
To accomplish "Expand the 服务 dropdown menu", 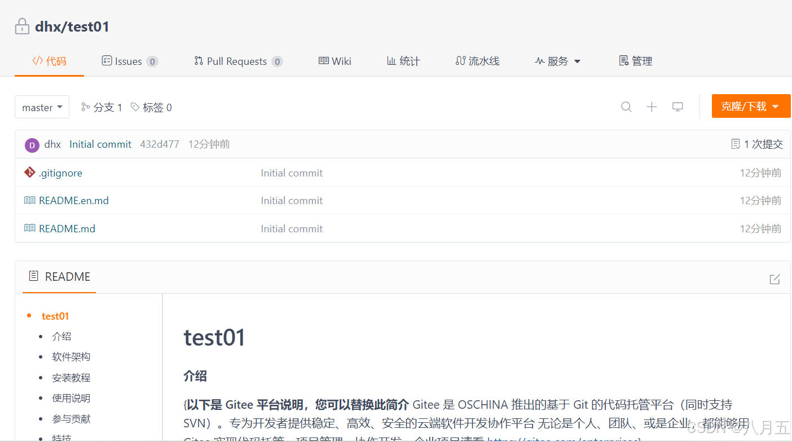I will point(557,61).
